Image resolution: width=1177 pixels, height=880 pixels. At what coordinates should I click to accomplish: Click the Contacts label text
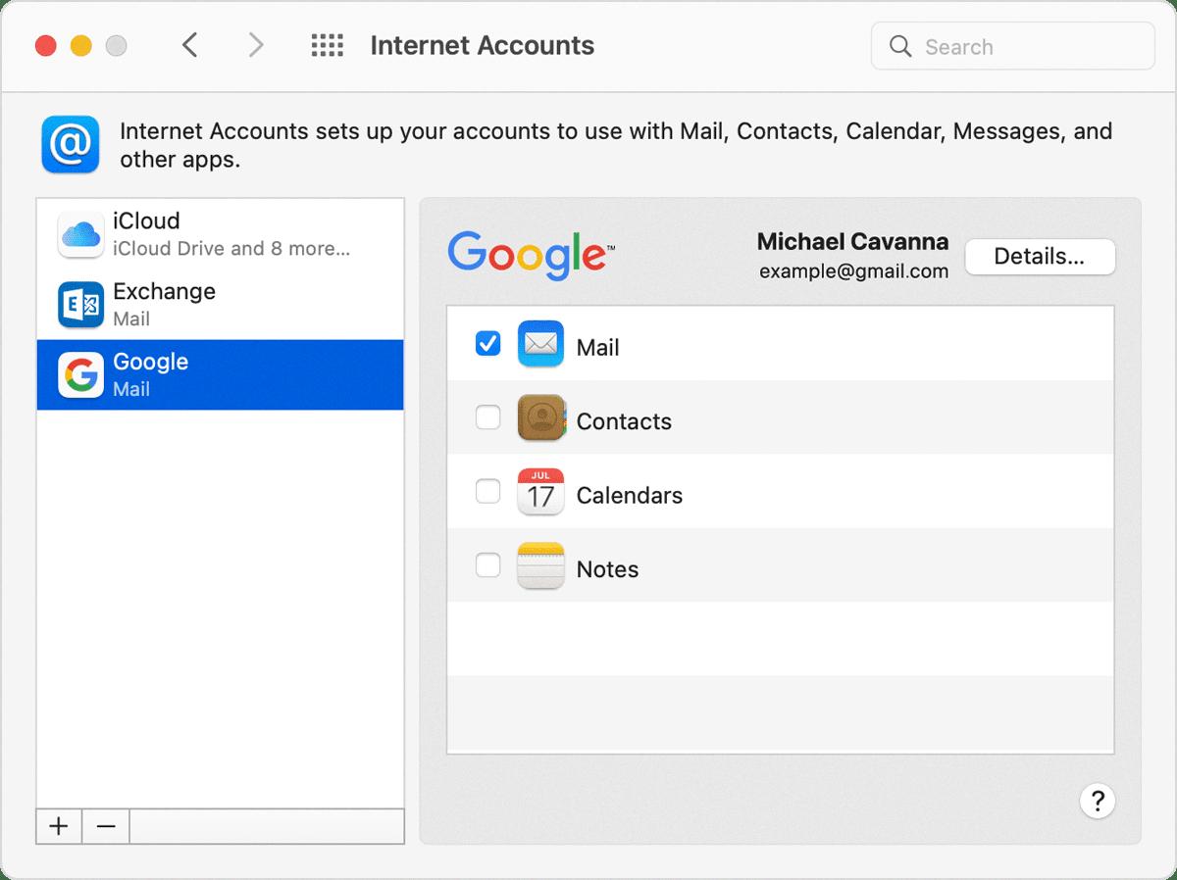[x=624, y=421]
